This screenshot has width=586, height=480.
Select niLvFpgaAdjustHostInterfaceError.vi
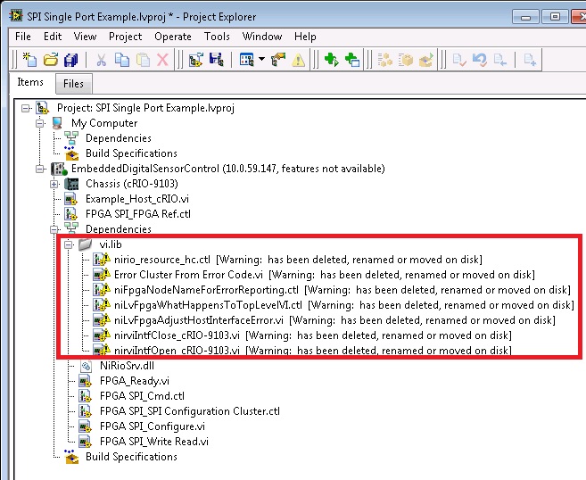coord(334,320)
